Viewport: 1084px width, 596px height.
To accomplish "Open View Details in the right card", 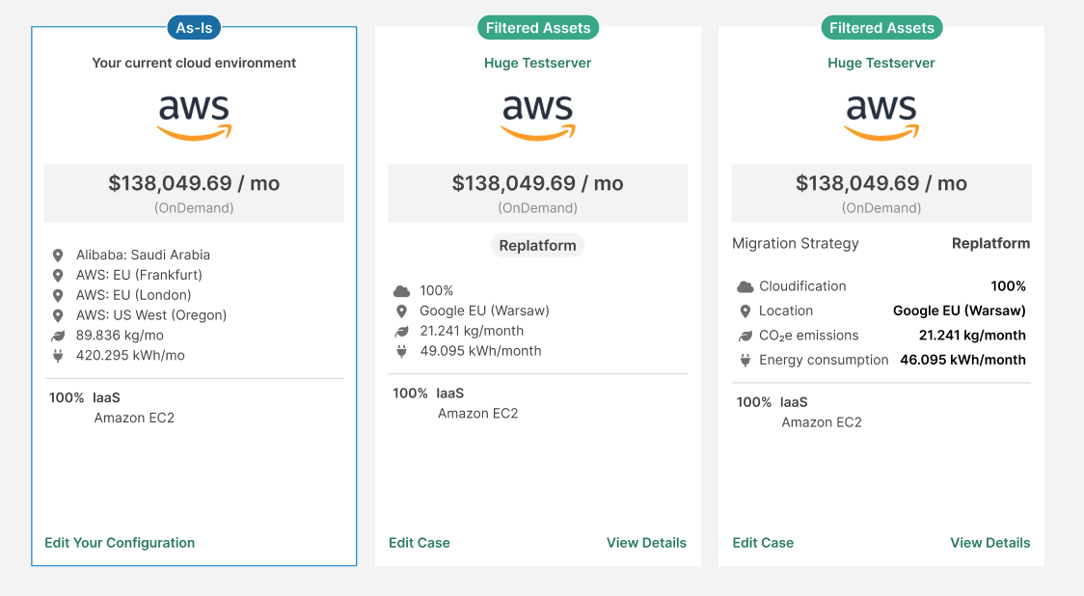I will [990, 543].
